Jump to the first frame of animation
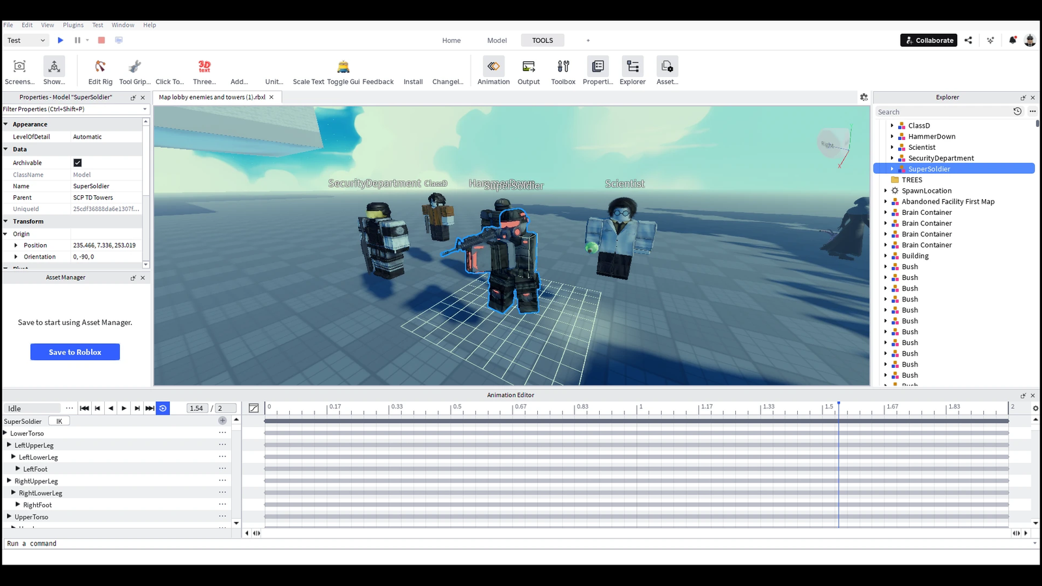The width and height of the screenshot is (1042, 586). pyautogui.click(x=84, y=408)
